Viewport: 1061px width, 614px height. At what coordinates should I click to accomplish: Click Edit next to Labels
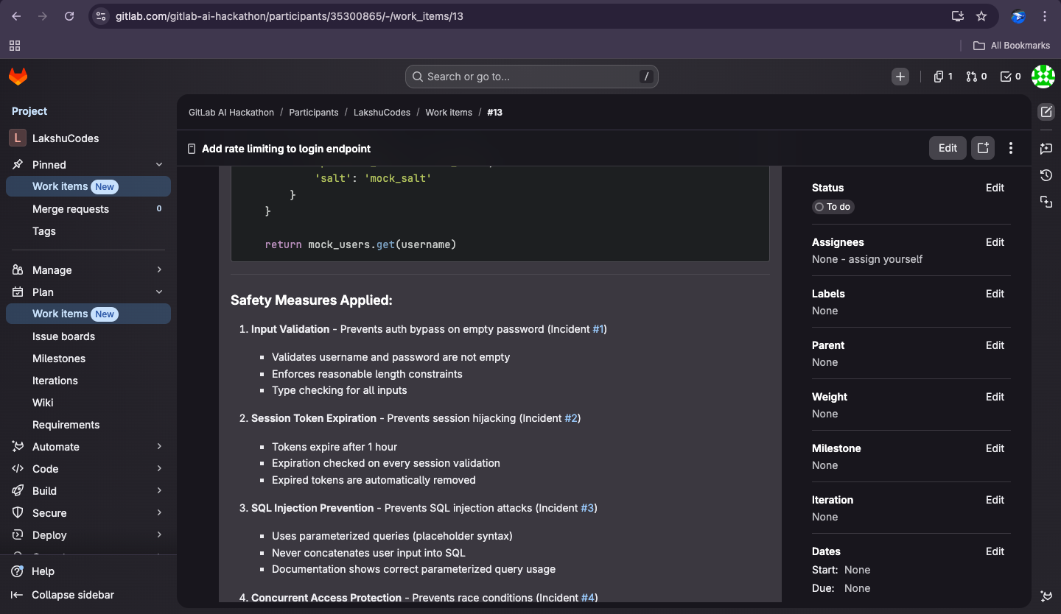coord(995,294)
